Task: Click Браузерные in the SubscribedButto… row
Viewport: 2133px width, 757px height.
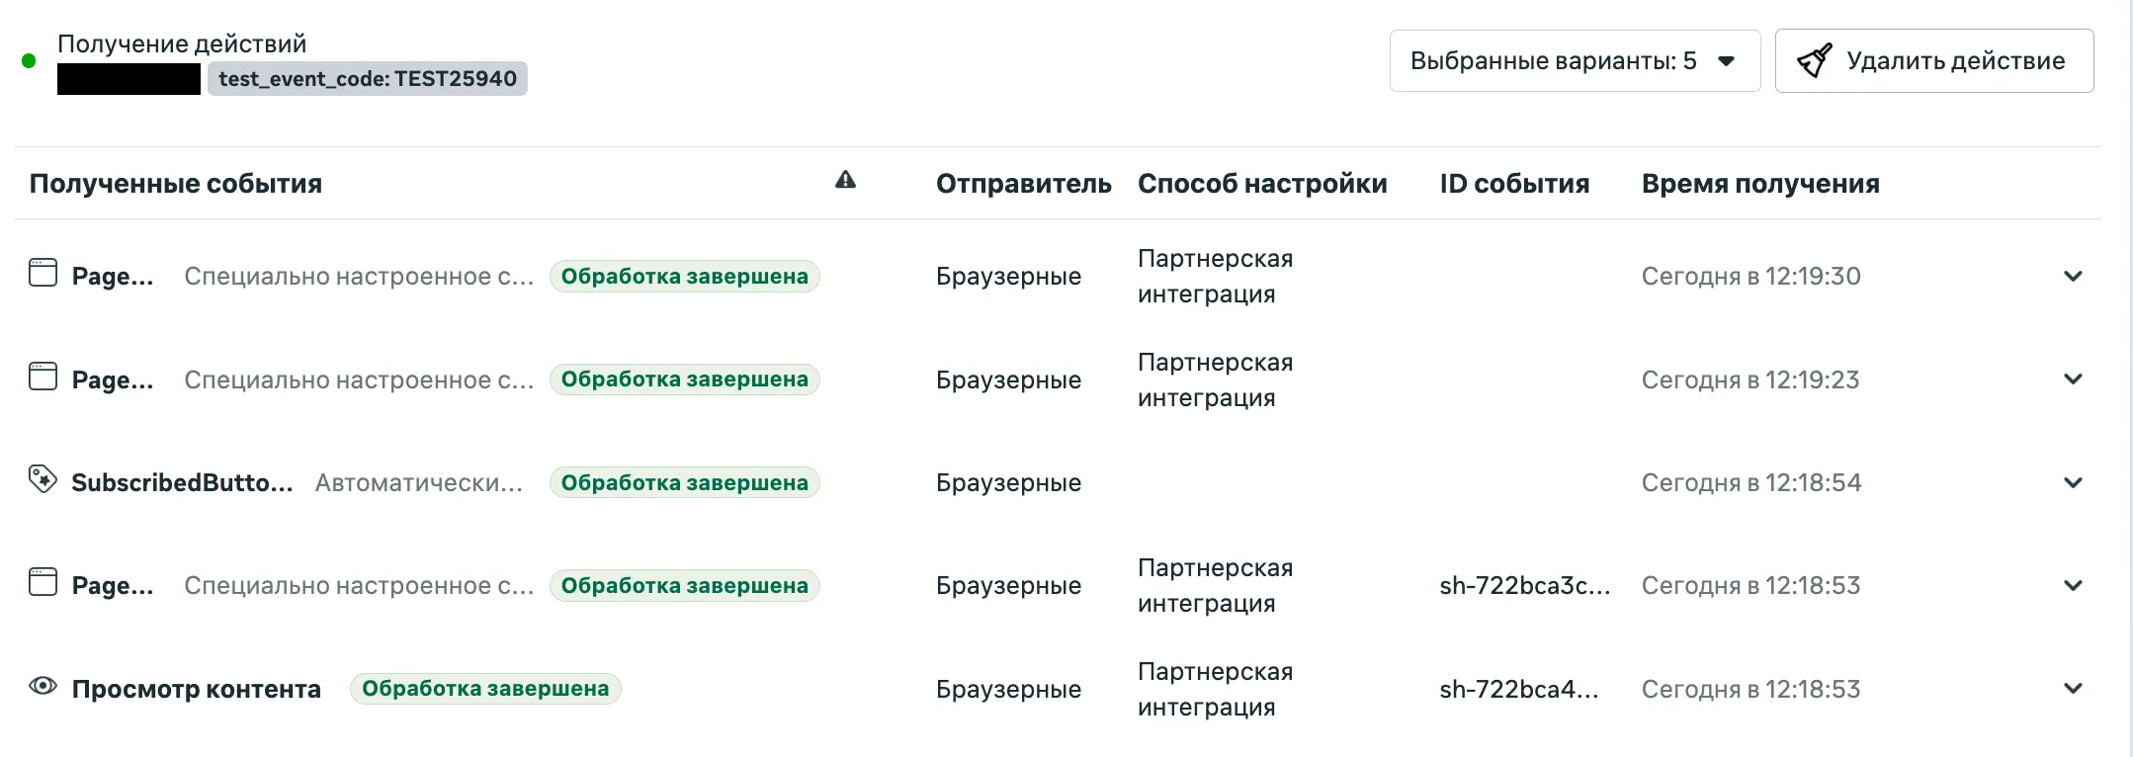Action: coord(1008,483)
